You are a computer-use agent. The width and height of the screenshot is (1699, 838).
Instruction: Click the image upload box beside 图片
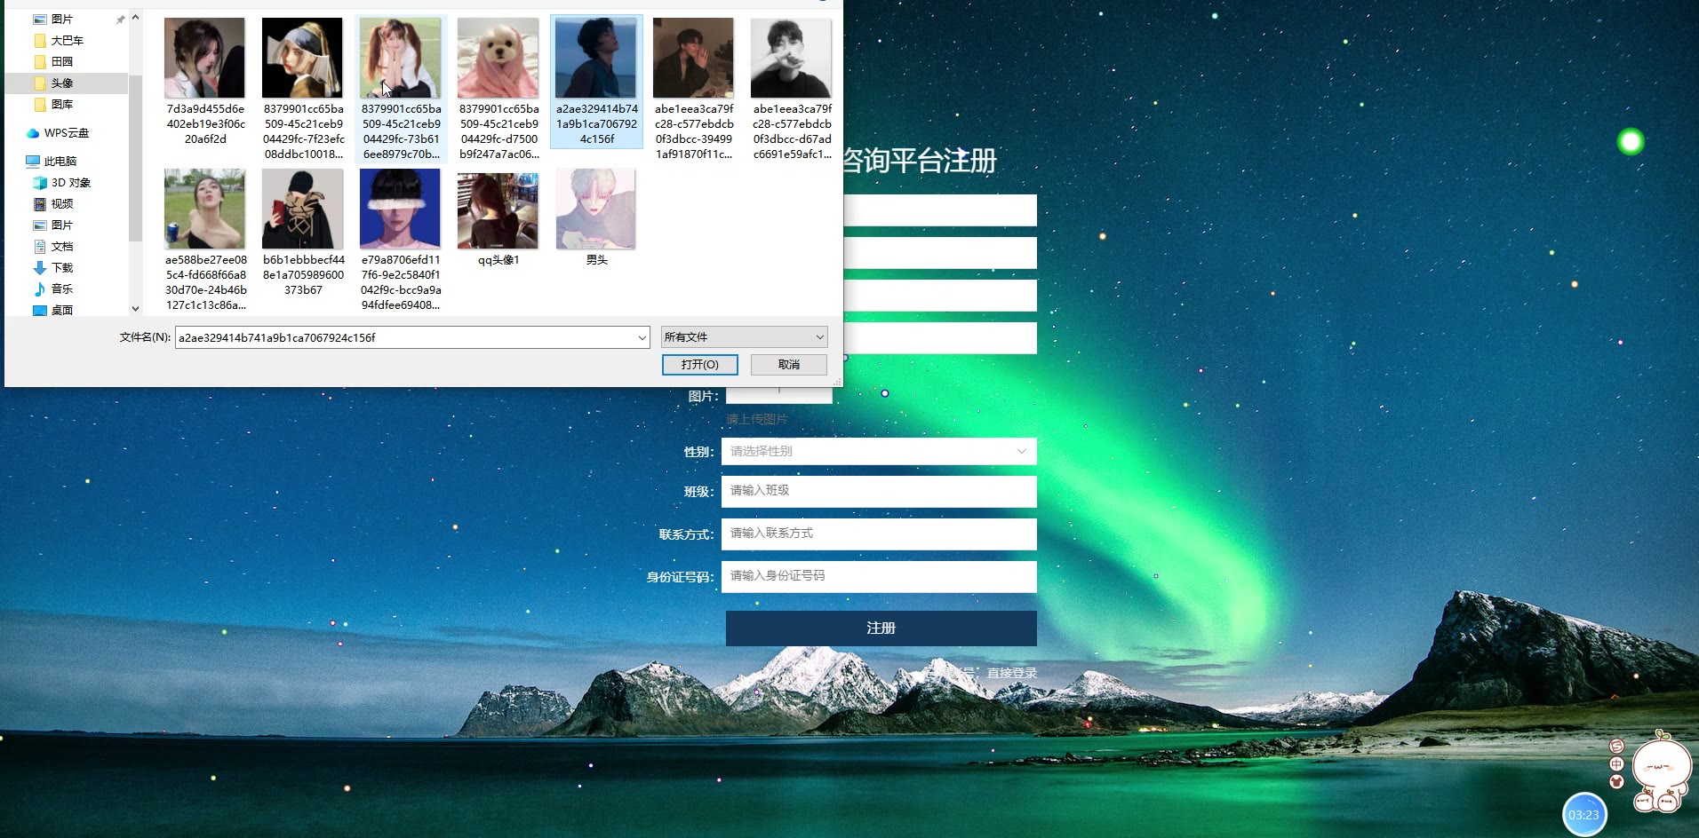779,395
